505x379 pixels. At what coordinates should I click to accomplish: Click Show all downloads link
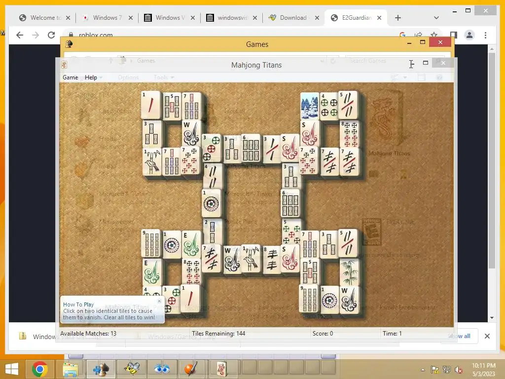point(460,336)
